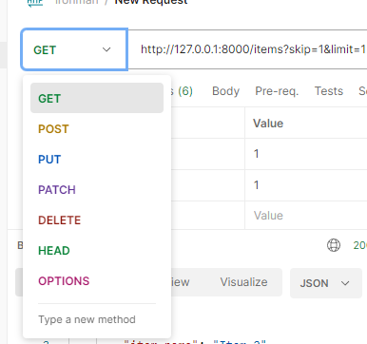The height and width of the screenshot is (344, 367).
Task: Click the HTTP request icon beside breadcrumb
Action: pyautogui.click(x=35, y=3)
